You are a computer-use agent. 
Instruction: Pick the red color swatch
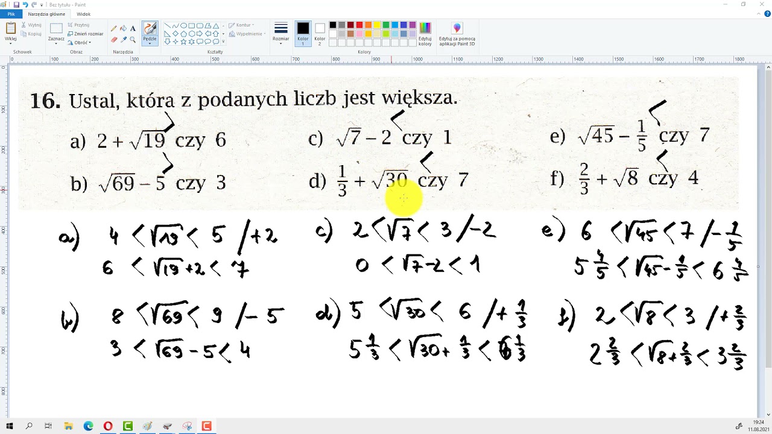coord(359,25)
